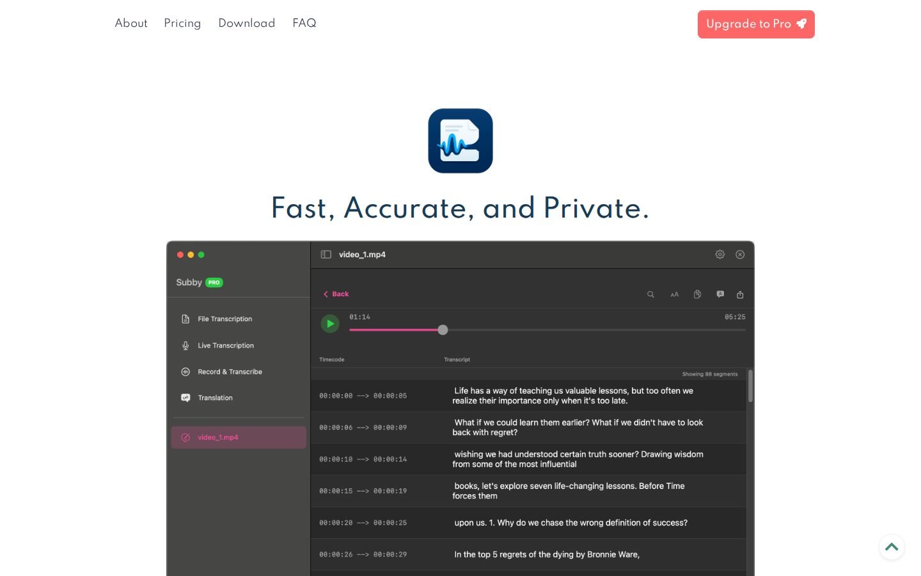Screen dimensions: 921x576
Task: Click timecode 00:00:20 --> 00:00:25
Action: click(363, 523)
